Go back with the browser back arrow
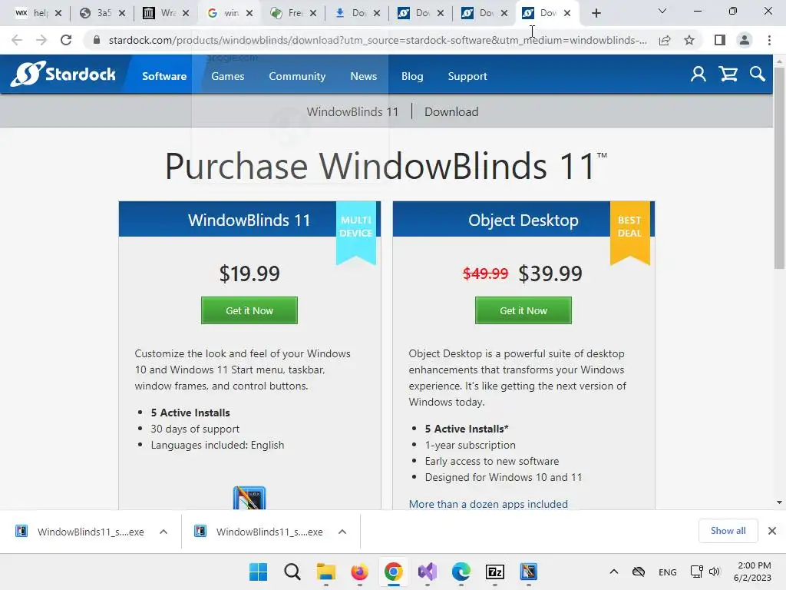This screenshot has height=590, width=786. coord(17,40)
